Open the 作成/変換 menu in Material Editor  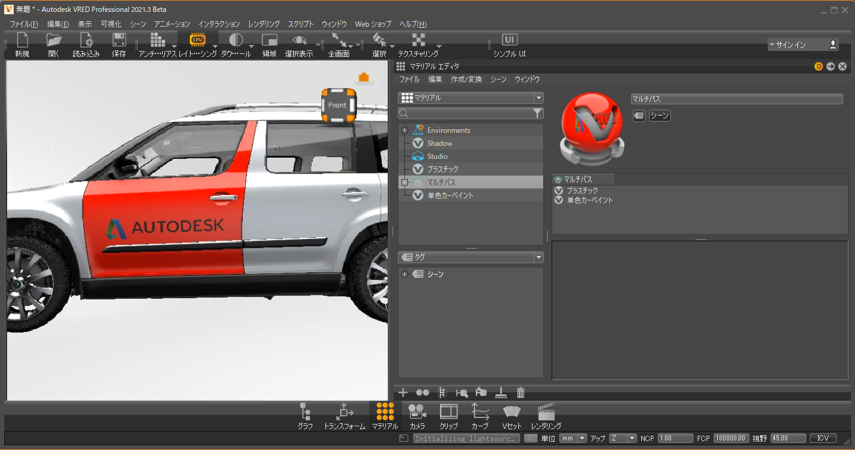(466, 79)
